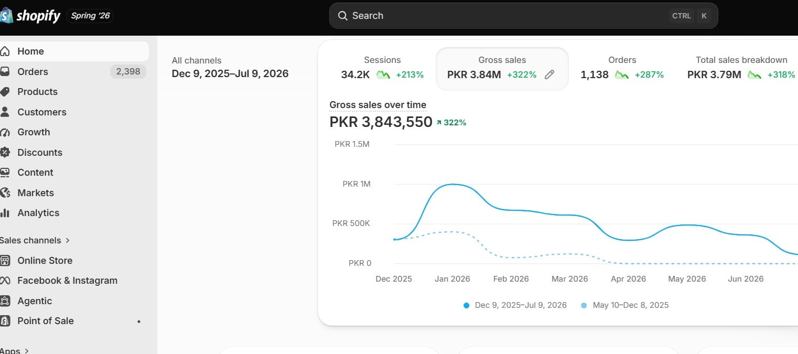
Task: Open the Agentic sales channel
Action: click(74, 301)
